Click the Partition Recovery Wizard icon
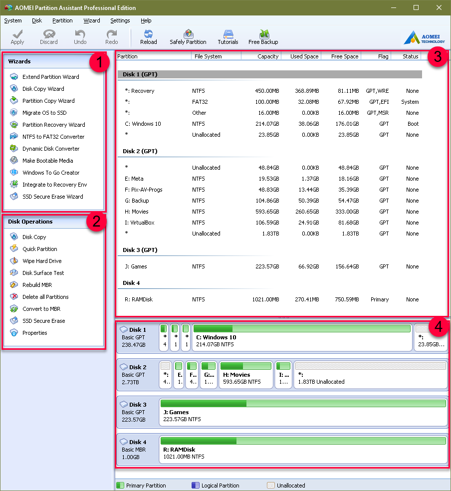The height and width of the screenshot is (491, 451). click(x=14, y=125)
